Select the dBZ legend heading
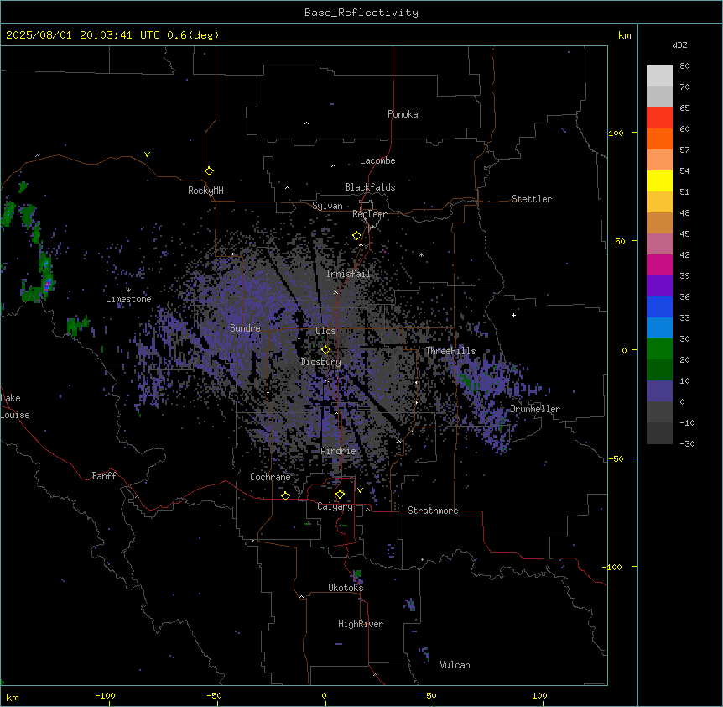The width and height of the screenshot is (723, 707). (x=679, y=45)
